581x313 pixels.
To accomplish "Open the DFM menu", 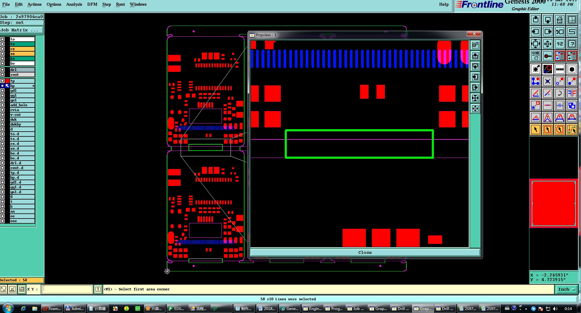I will pos(92,4).
